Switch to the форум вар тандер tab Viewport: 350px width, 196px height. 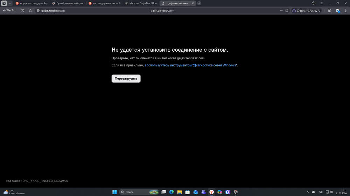coord(32,3)
